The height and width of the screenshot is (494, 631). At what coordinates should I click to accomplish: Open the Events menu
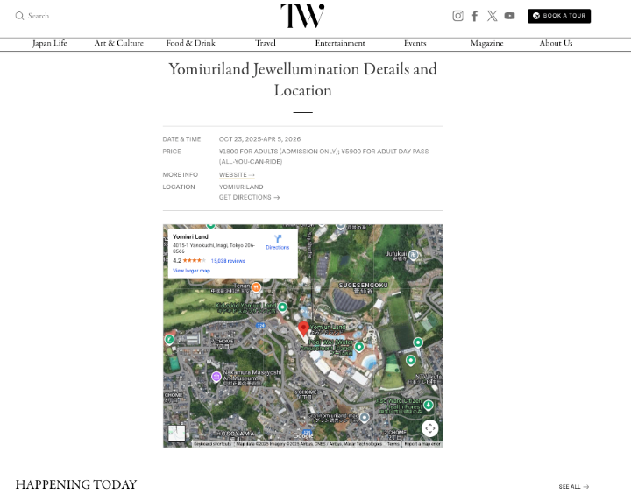click(415, 43)
